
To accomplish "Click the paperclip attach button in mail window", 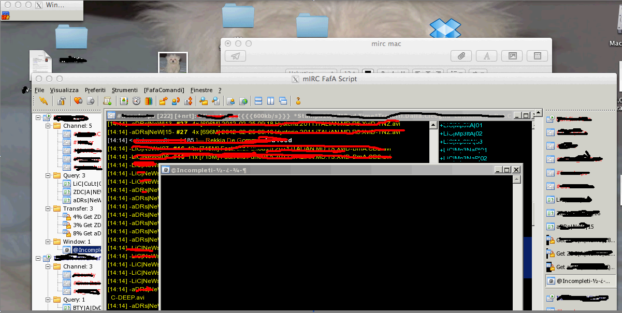I will coord(460,56).
